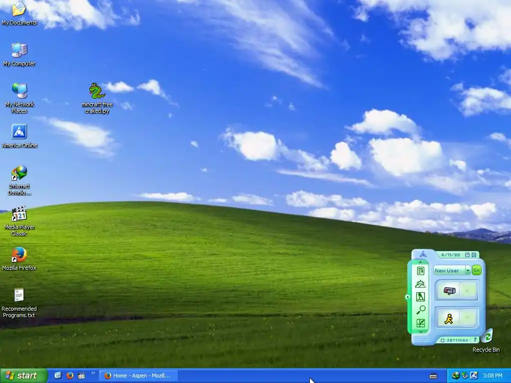Select the Media Player Classic shortcut
The width and height of the screenshot is (511, 383).
[19, 221]
